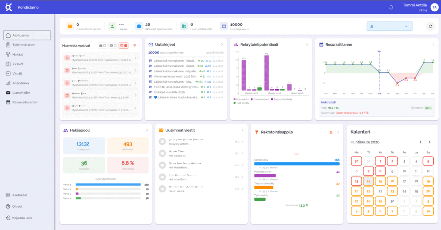
Task: Click the TA user avatar
Action: click(x=434, y=7)
